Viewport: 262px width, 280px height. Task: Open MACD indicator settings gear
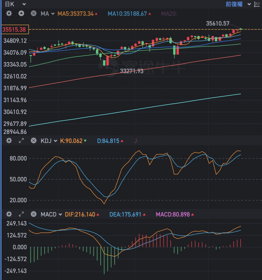[x=9, y=214]
